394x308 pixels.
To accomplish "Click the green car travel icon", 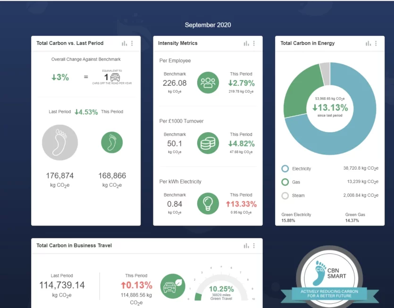I will (x=171, y=286).
